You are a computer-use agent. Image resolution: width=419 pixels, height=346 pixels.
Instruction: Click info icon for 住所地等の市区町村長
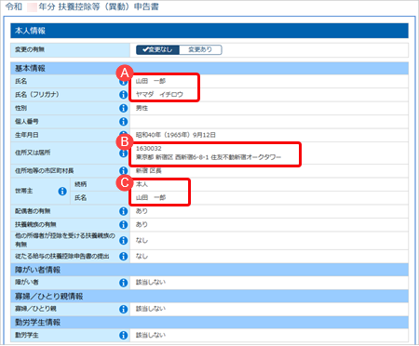coord(124,170)
